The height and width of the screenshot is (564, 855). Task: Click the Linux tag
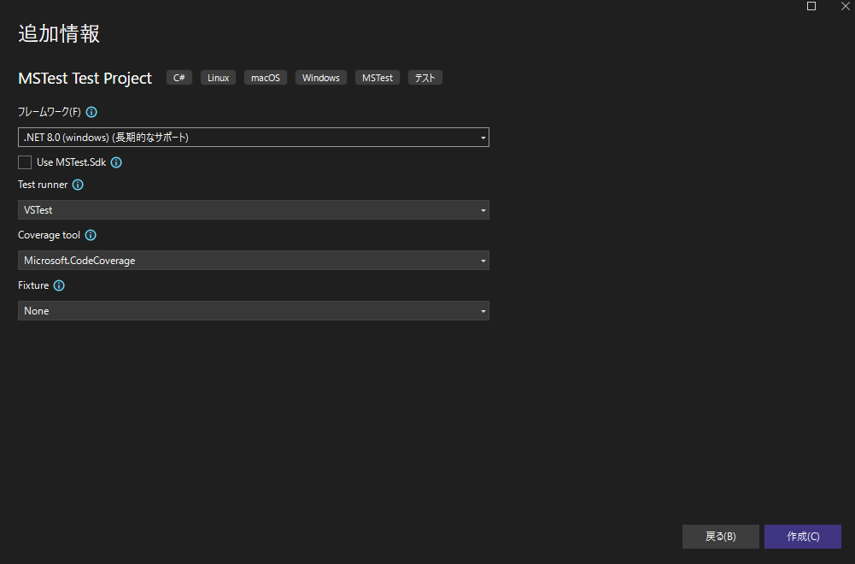pos(218,78)
